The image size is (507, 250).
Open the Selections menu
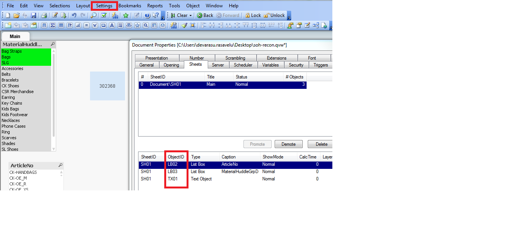coord(60,6)
